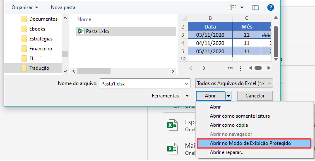Click preview horizontal scroll left arrow

[x=250, y=68]
